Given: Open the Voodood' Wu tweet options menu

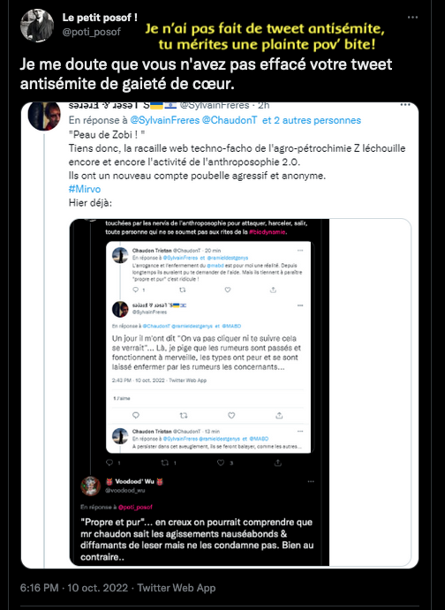Looking at the screenshot, I should 311,482.
